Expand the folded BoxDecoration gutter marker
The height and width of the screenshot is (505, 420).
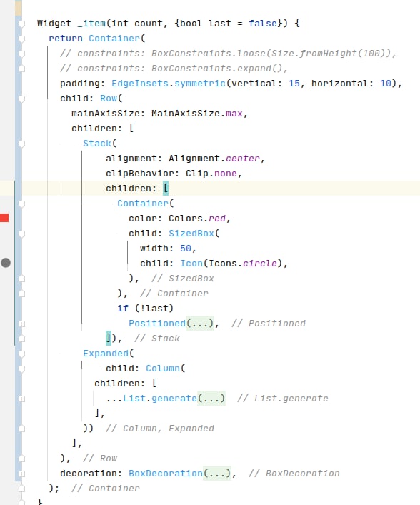(x=21, y=474)
